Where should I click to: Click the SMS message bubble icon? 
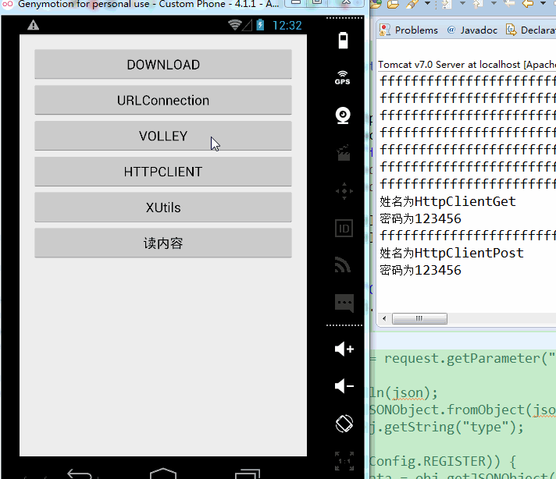coord(344,303)
